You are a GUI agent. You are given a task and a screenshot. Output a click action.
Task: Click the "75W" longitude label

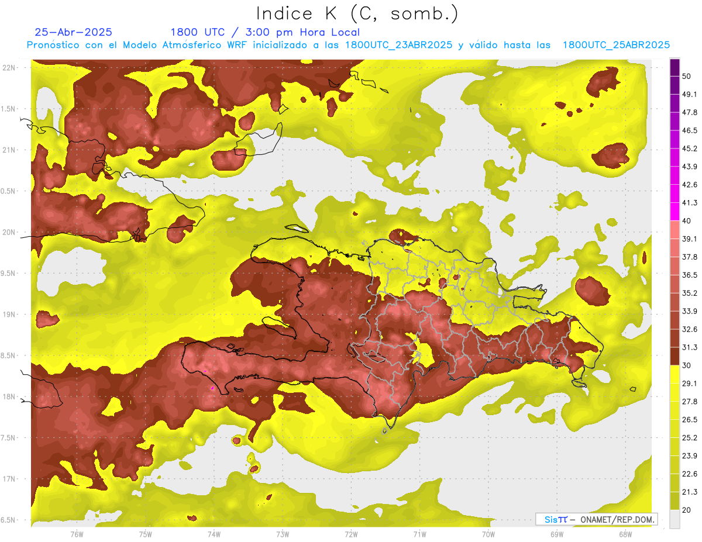tap(146, 534)
